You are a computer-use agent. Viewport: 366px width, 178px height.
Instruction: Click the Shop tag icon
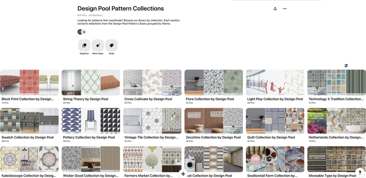pyautogui.click(x=111, y=46)
